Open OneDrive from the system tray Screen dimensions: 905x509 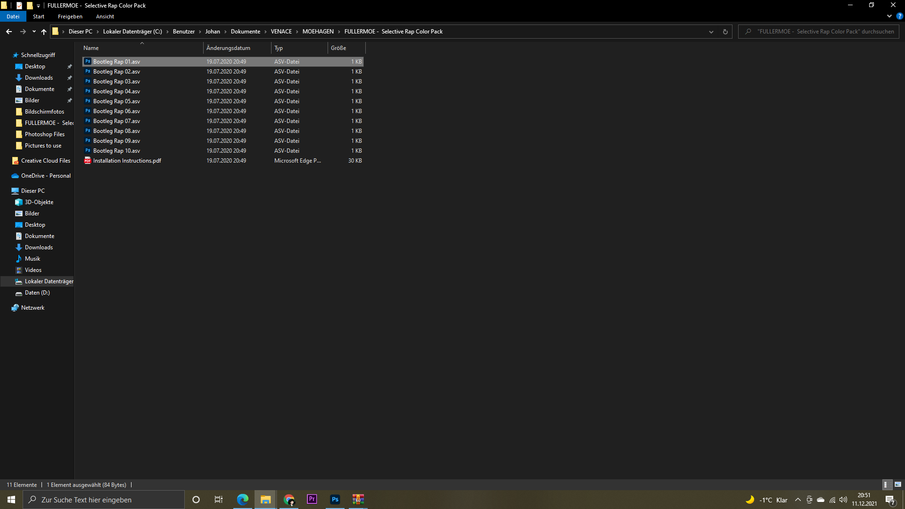821,500
